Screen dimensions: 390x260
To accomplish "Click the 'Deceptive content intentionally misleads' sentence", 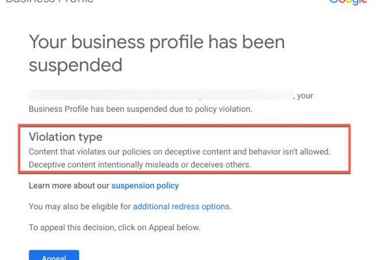I will 140,164.
